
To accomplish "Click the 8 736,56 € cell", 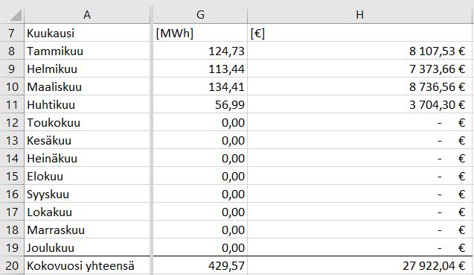I will point(359,86).
